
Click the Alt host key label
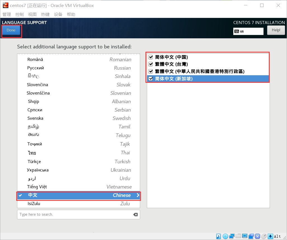(277, 236)
